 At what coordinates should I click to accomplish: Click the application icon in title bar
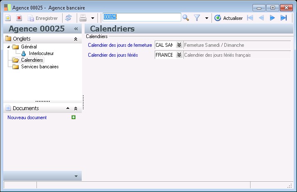[7, 7]
